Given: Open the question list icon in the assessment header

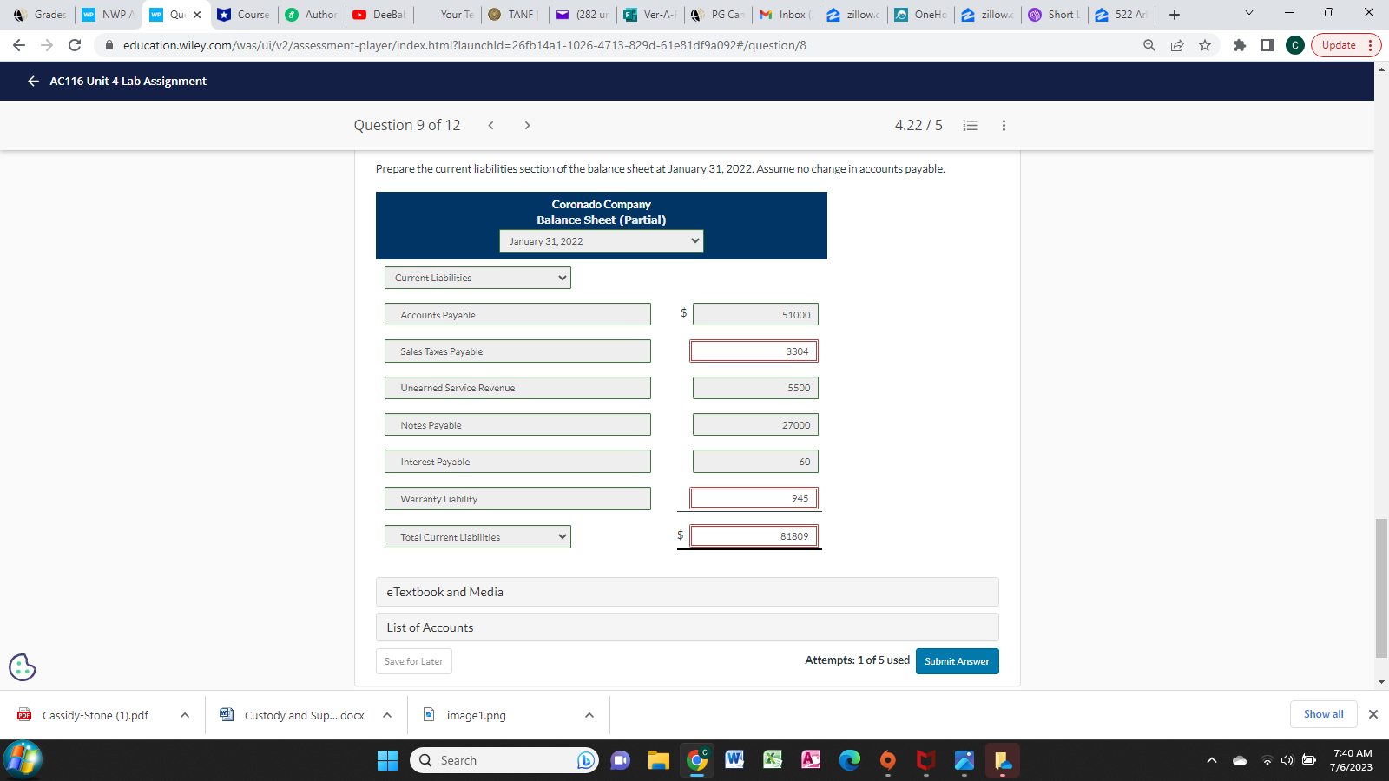Looking at the screenshot, I should coord(970,125).
